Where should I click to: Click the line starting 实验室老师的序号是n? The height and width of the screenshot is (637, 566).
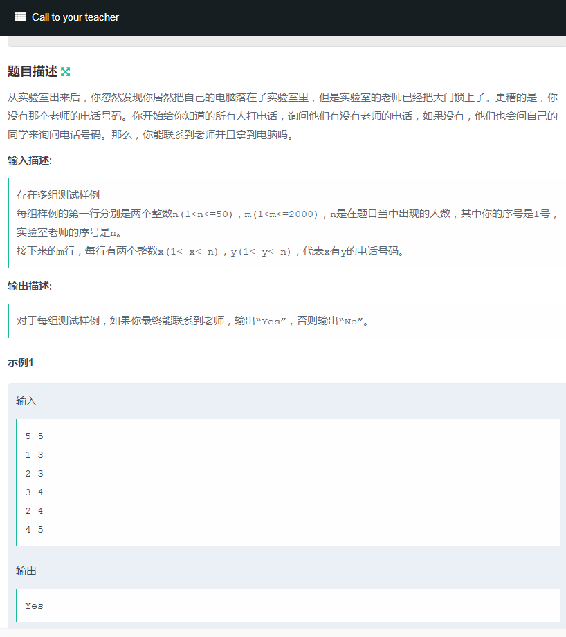(x=69, y=232)
